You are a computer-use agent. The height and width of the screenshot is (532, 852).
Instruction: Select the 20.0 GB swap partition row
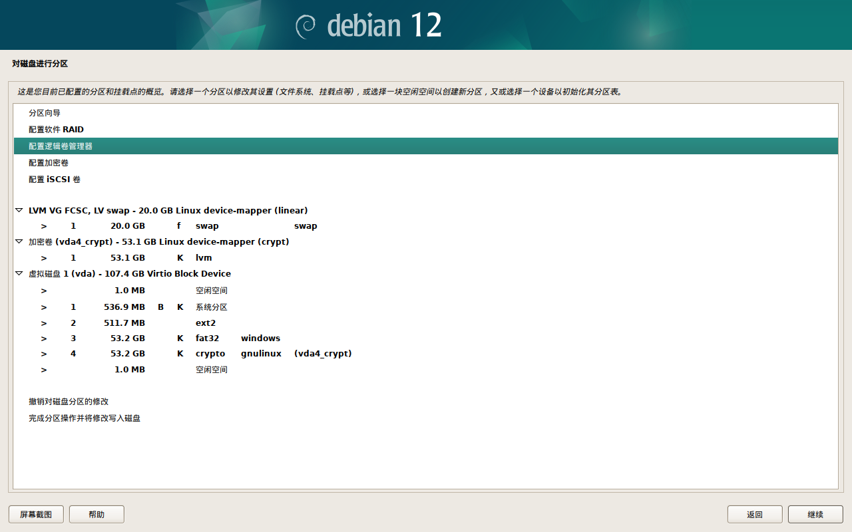425,226
